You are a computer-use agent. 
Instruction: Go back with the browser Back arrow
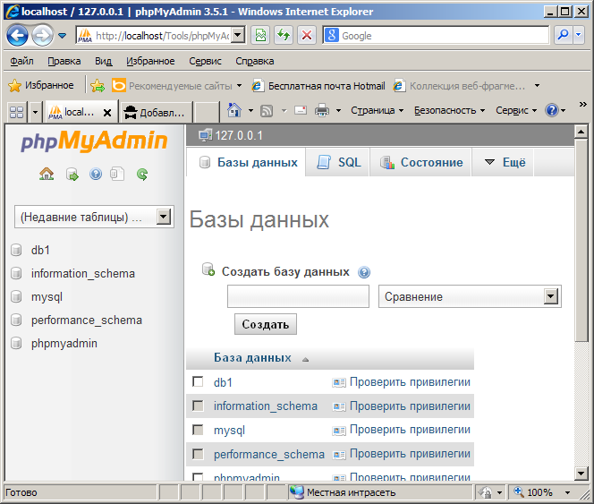click(x=17, y=36)
